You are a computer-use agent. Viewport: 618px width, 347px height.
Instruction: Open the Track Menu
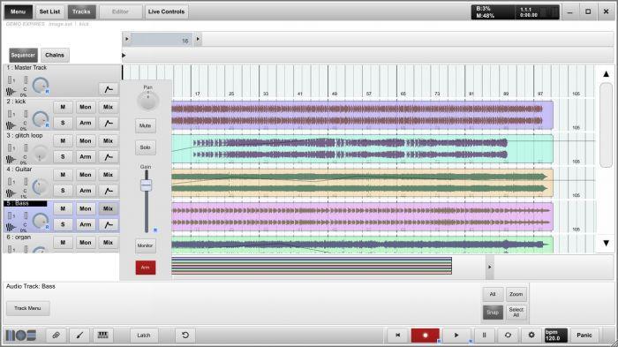[27, 308]
